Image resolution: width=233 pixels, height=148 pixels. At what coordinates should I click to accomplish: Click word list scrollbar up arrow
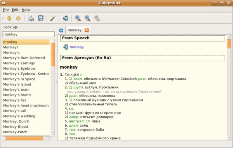coord(53,41)
